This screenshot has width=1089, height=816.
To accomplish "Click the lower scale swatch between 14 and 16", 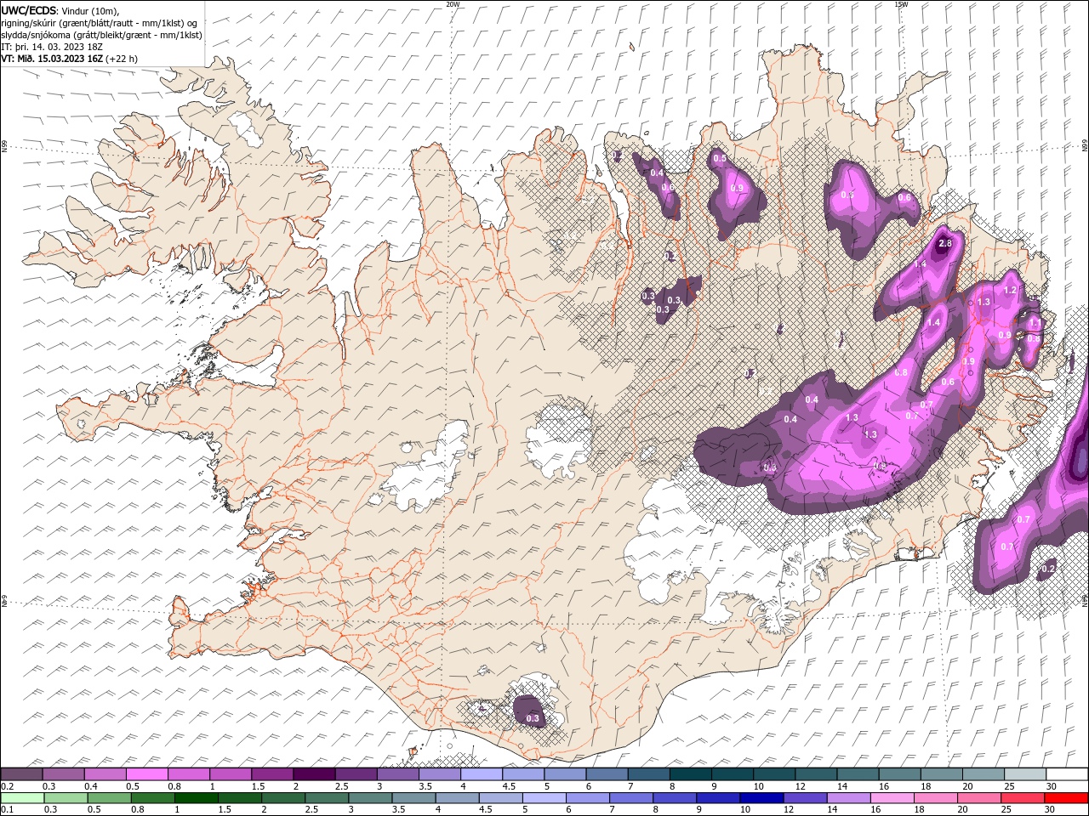I will click(x=847, y=798).
